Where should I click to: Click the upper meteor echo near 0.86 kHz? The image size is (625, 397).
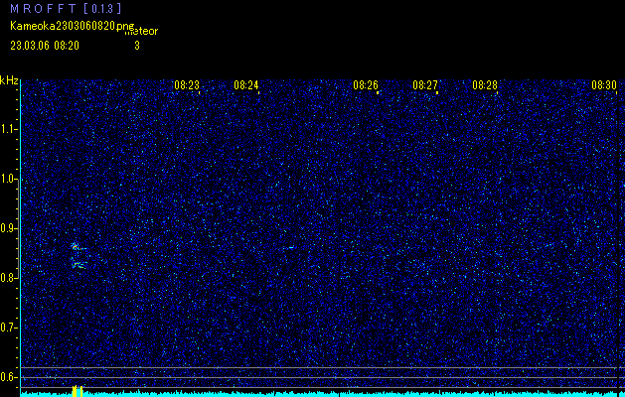coord(77,247)
